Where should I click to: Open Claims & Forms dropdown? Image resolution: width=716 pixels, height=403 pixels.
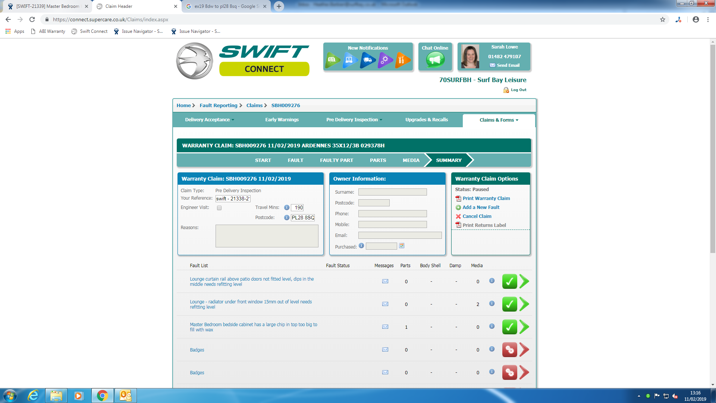coord(499,120)
